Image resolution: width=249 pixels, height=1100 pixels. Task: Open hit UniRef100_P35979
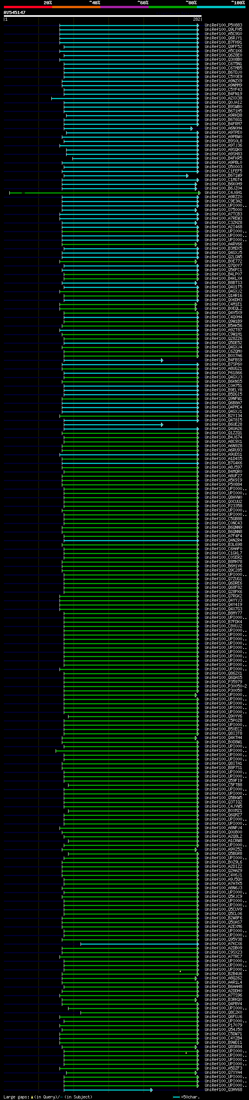coord(223,682)
